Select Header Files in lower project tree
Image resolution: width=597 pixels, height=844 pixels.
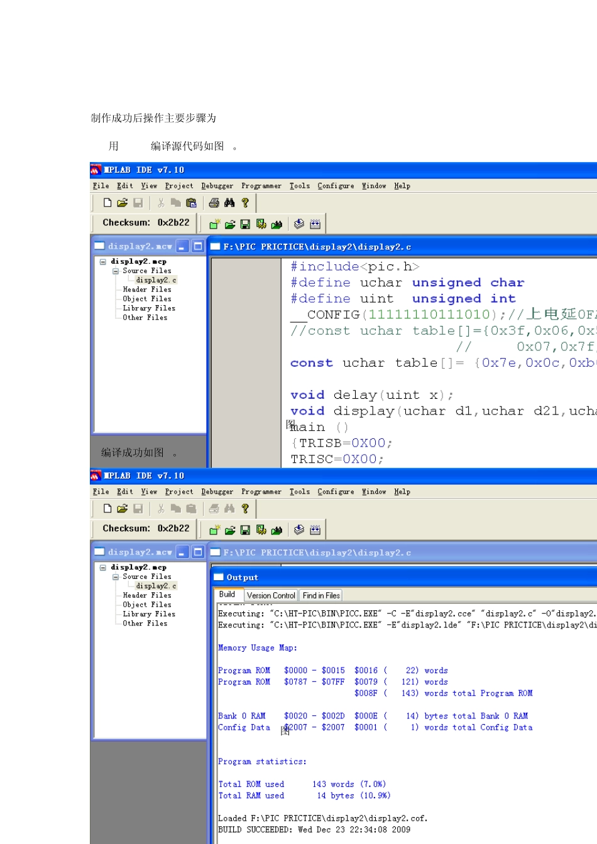(x=147, y=595)
